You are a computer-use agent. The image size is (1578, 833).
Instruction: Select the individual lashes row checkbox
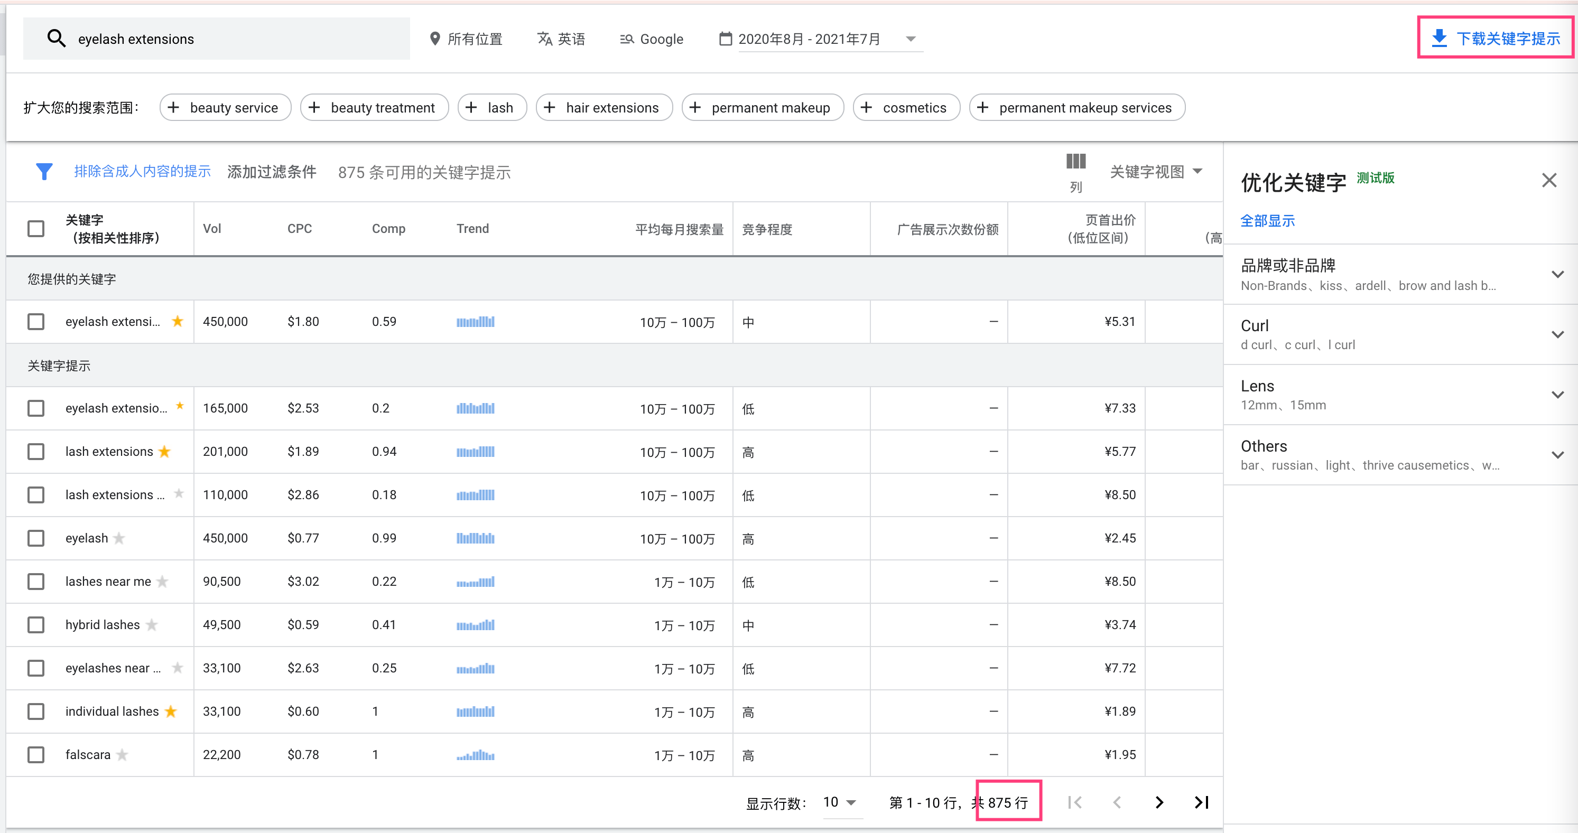coord(36,711)
